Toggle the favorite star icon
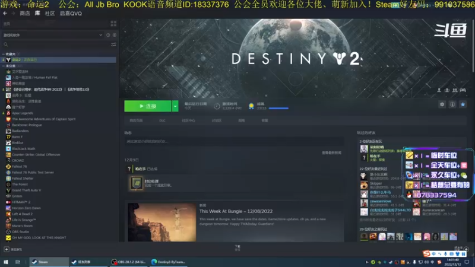 tap(463, 104)
